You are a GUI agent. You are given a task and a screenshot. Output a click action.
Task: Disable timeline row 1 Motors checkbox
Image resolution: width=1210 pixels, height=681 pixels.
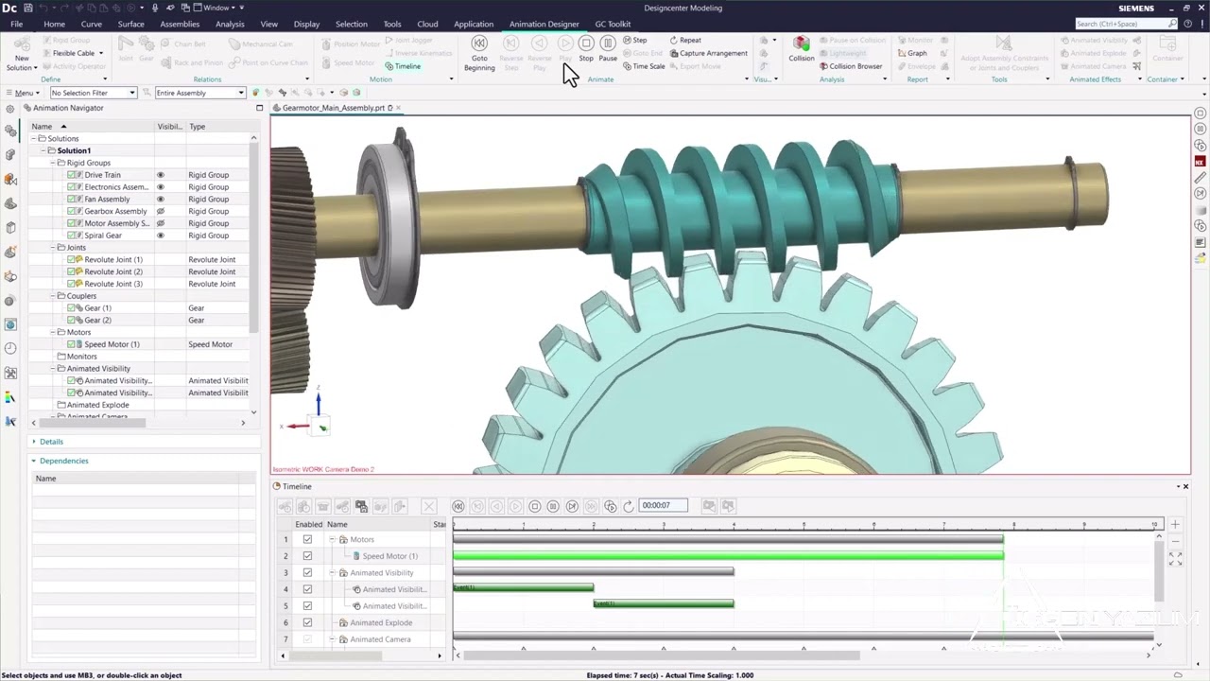pyautogui.click(x=307, y=539)
